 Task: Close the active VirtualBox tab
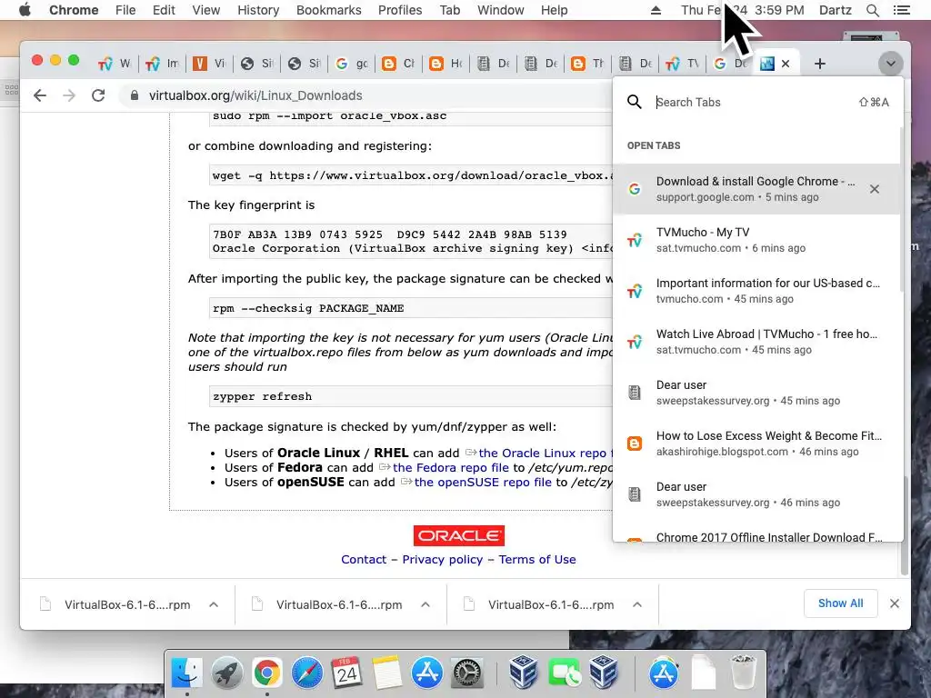786,64
